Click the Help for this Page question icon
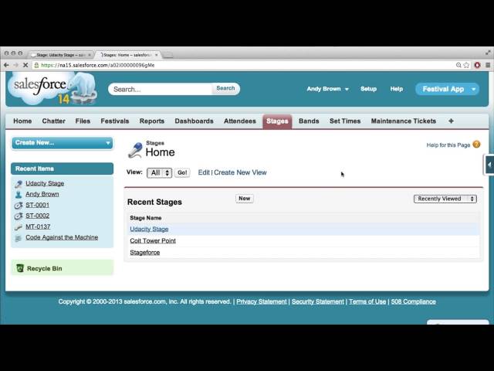This screenshot has height=371, width=494. coord(477,145)
